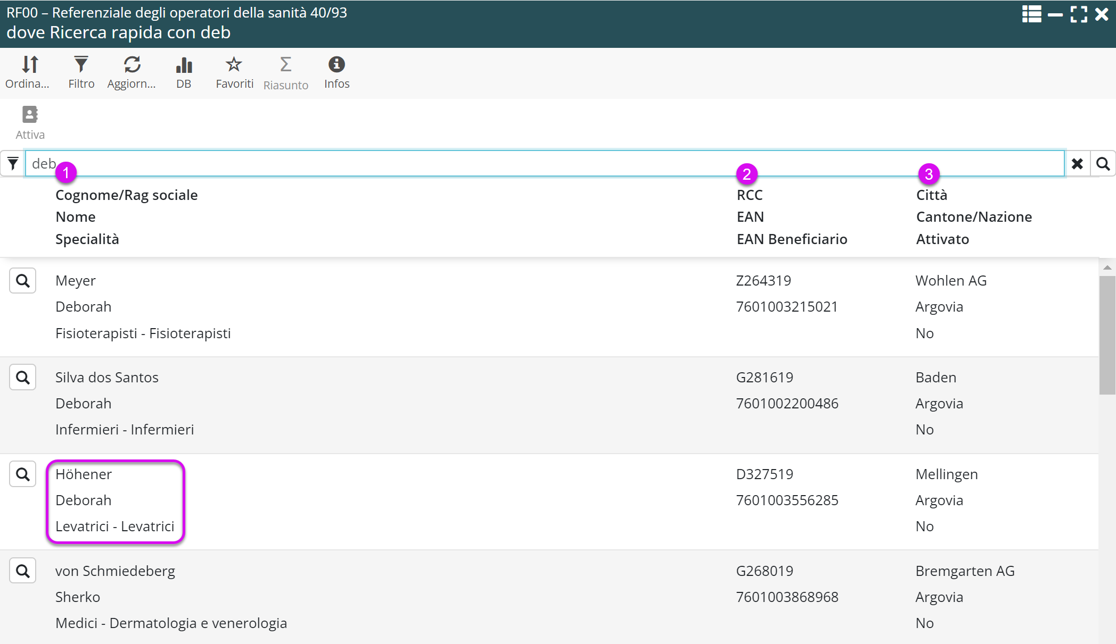This screenshot has height=644, width=1116.
Task: Show Infos information icon
Action: [337, 65]
